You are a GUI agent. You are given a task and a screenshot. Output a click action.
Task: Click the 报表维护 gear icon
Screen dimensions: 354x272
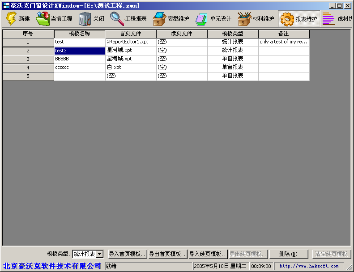pos(287,19)
